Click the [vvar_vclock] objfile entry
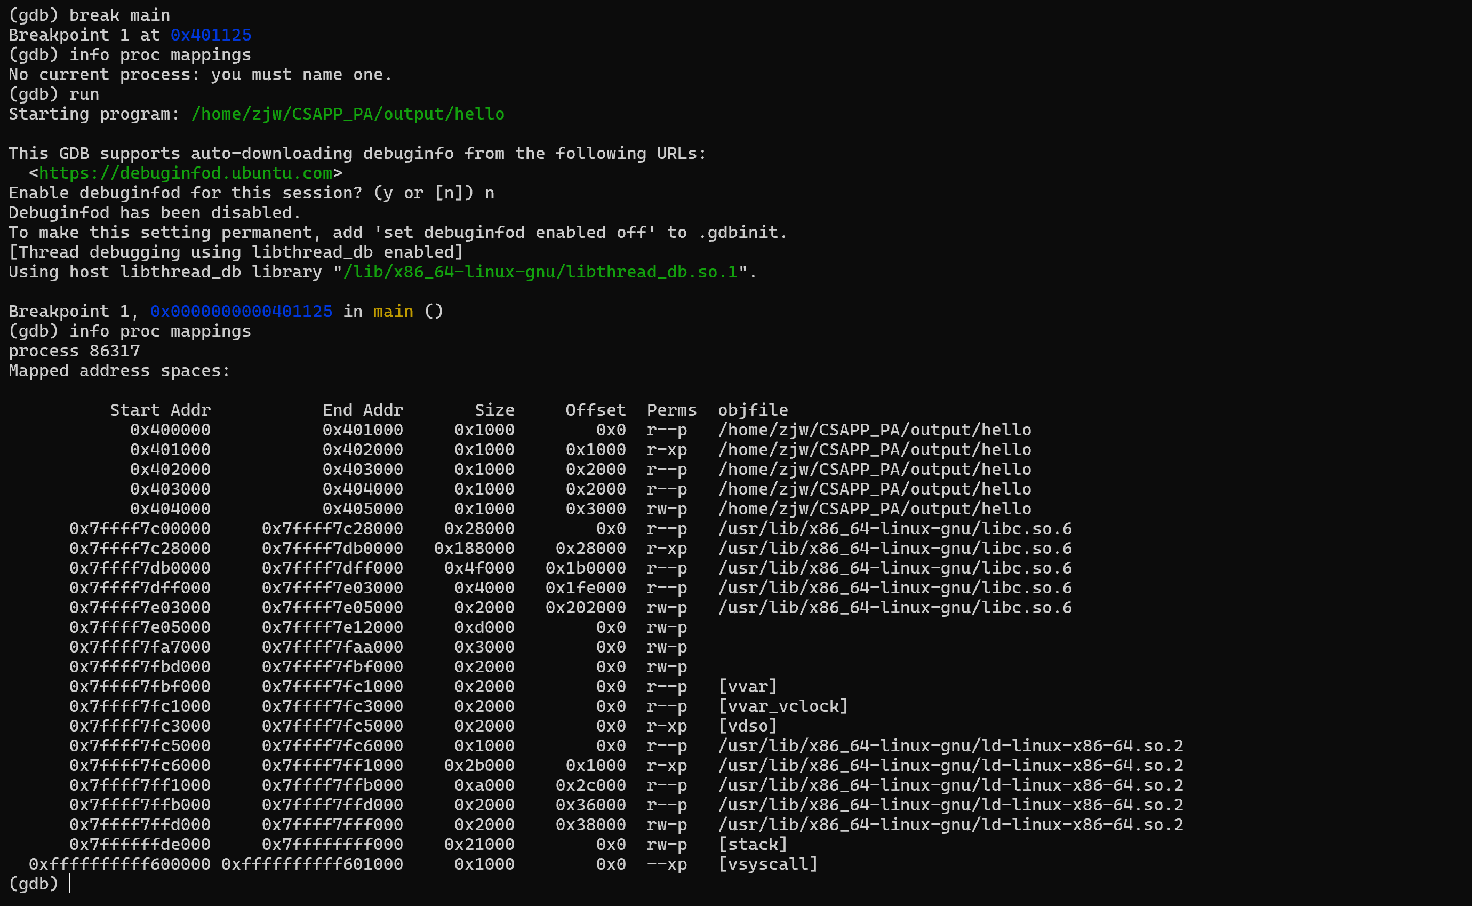The height and width of the screenshot is (906, 1472). pos(783,706)
